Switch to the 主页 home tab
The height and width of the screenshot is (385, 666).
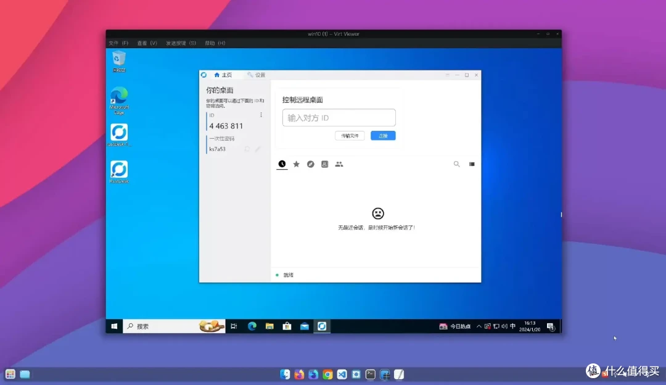(223, 75)
